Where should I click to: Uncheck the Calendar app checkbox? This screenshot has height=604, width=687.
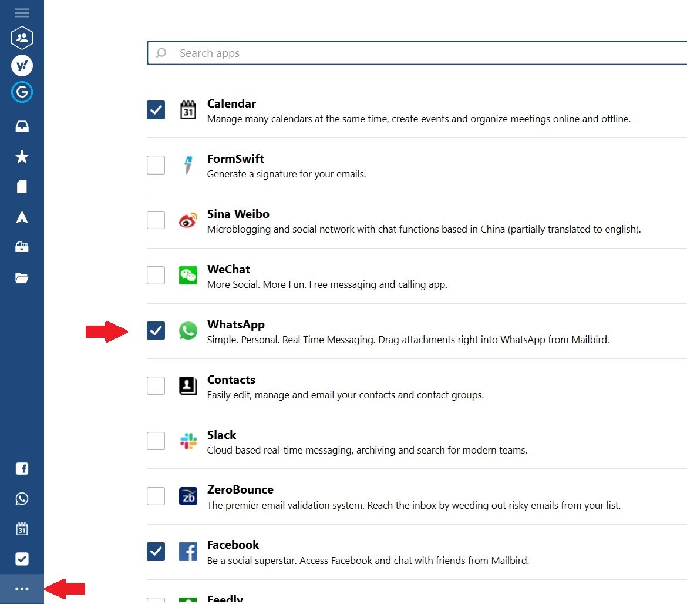coord(156,110)
